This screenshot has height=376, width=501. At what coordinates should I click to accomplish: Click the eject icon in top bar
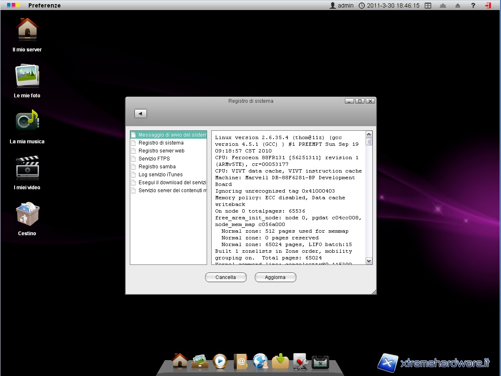click(x=458, y=5)
